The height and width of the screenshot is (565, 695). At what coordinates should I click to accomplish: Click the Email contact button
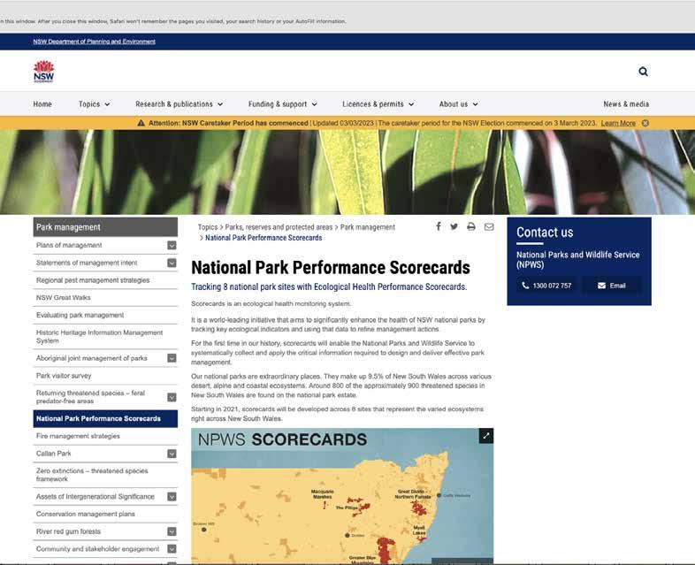(612, 286)
